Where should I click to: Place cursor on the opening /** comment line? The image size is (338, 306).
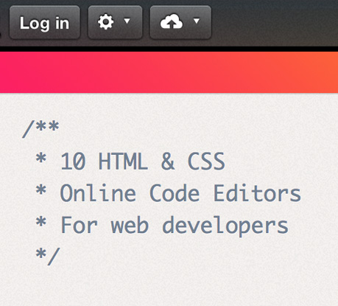tap(41, 129)
